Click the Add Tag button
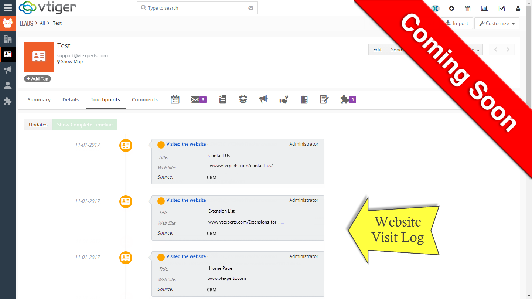Image resolution: width=532 pixels, height=299 pixels. (37, 79)
